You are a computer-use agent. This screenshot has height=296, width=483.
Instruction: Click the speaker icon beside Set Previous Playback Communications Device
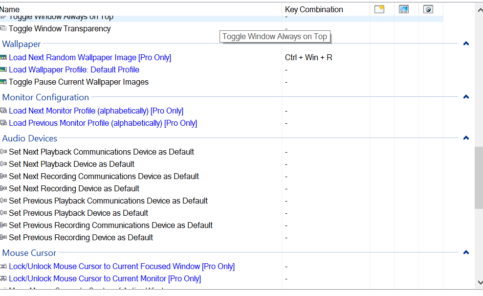(4, 201)
